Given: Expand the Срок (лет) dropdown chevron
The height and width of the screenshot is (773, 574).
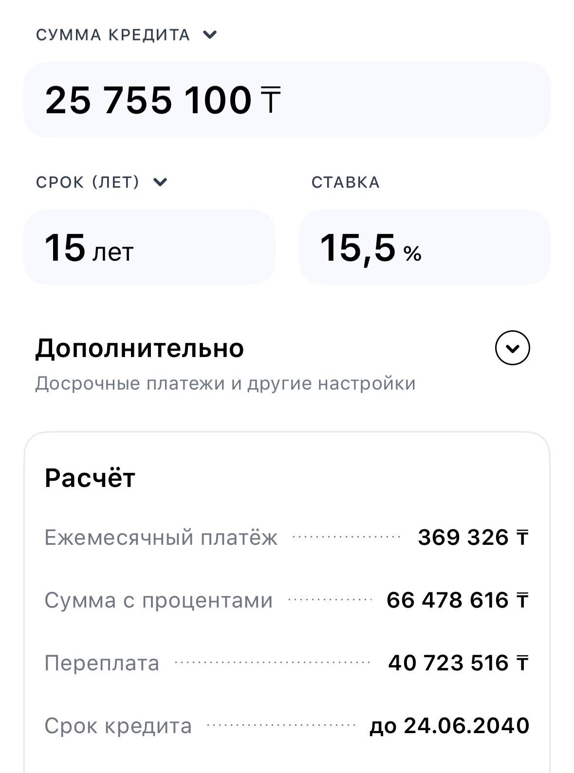Looking at the screenshot, I should tap(160, 182).
